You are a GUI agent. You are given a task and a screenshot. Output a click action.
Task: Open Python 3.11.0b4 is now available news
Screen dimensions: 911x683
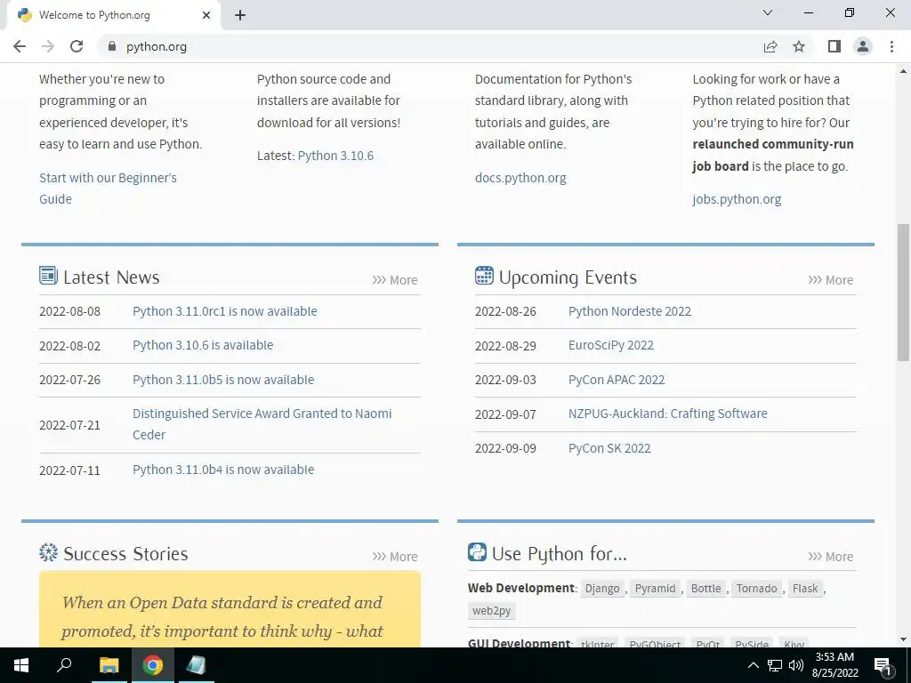pyautogui.click(x=223, y=470)
